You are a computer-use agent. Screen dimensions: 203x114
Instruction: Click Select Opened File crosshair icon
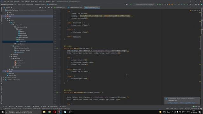point(40,8)
